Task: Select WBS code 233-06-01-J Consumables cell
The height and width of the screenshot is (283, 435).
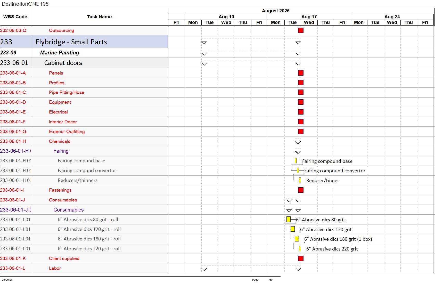Action: (x=15, y=200)
